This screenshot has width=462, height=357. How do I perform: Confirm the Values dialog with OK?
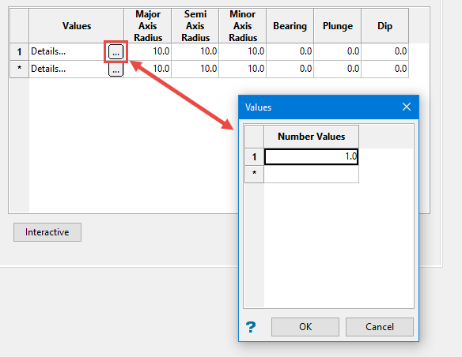305,327
